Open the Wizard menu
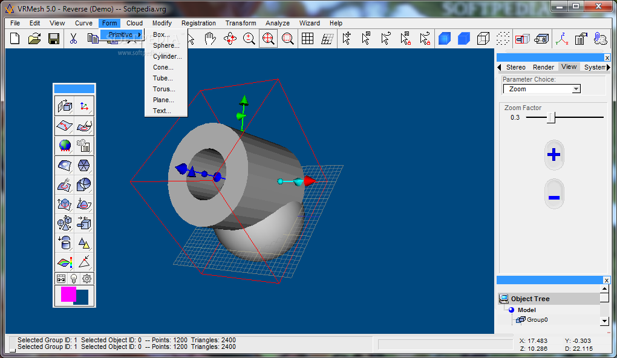The image size is (617, 358). click(x=309, y=23)
